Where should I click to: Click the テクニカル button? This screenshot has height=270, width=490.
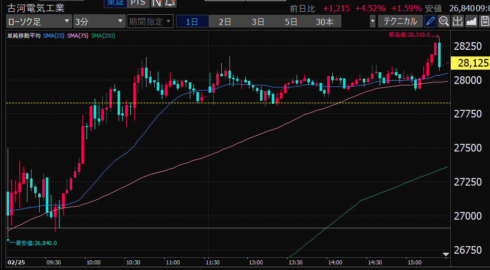tap(400, 21)
